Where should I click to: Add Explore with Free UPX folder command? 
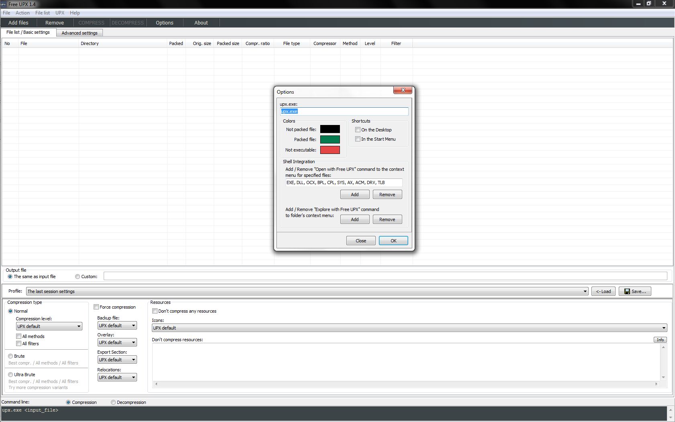pos(355,219)
